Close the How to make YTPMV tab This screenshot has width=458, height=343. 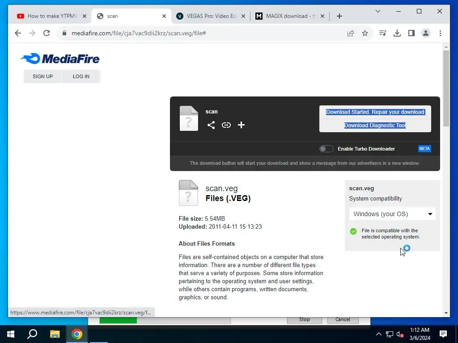85,16
